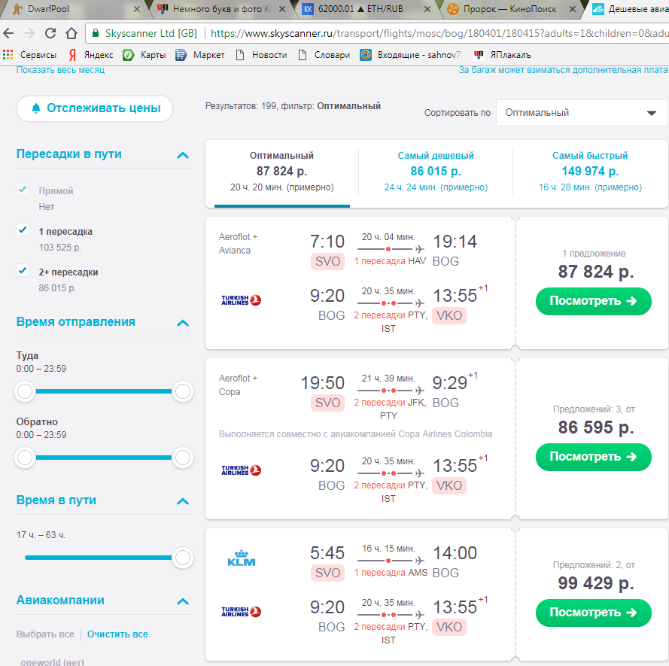Screen dimensions: 669x666
Task: Click the 2 пересадки JFK, PTY label
Action: tap(390, 409)
